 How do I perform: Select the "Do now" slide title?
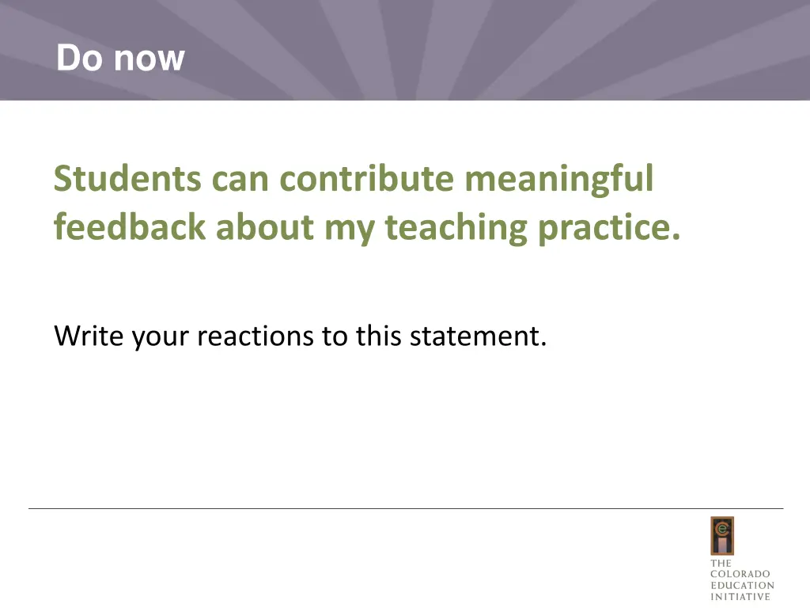[x=120, y=57]
